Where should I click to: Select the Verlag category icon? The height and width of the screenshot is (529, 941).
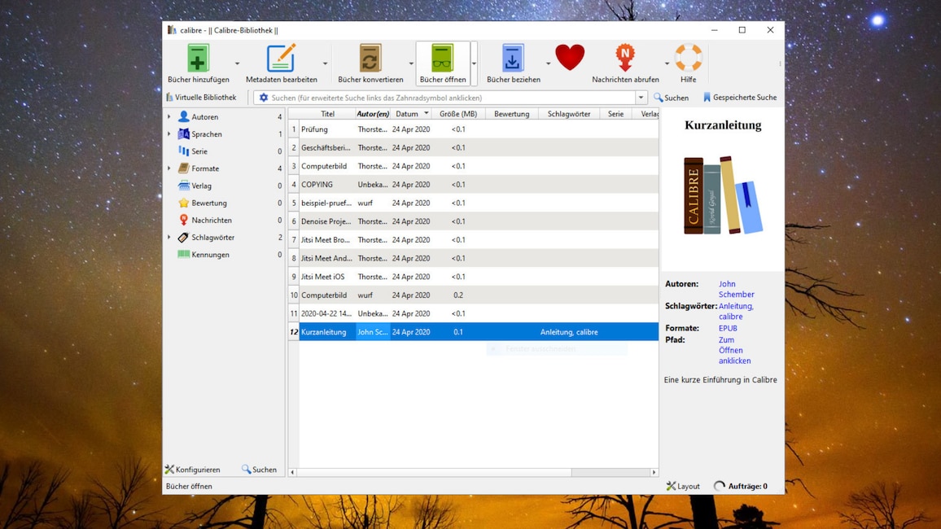(x=184, y=186)
